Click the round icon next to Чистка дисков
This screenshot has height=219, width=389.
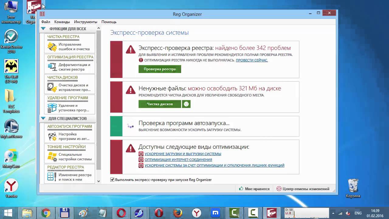pyautogui.click(x=186, y=104)
